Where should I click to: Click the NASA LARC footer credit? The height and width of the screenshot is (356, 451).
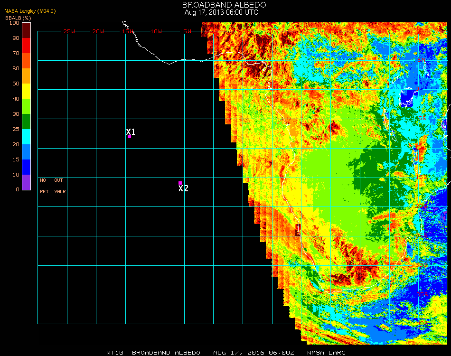[326, 353]
